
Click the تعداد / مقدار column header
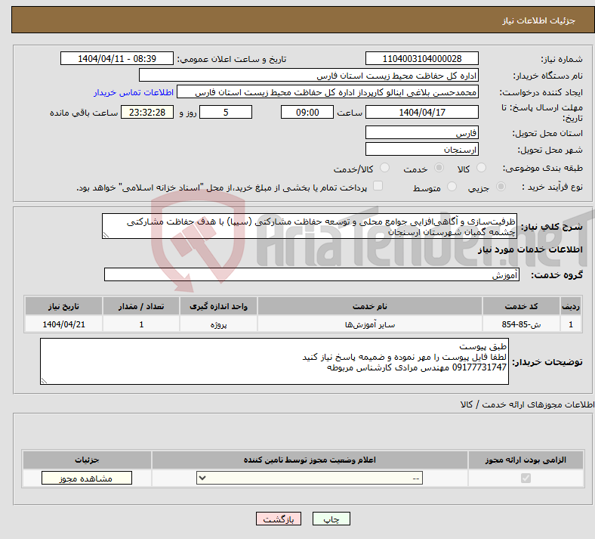[x=141, y=306]
